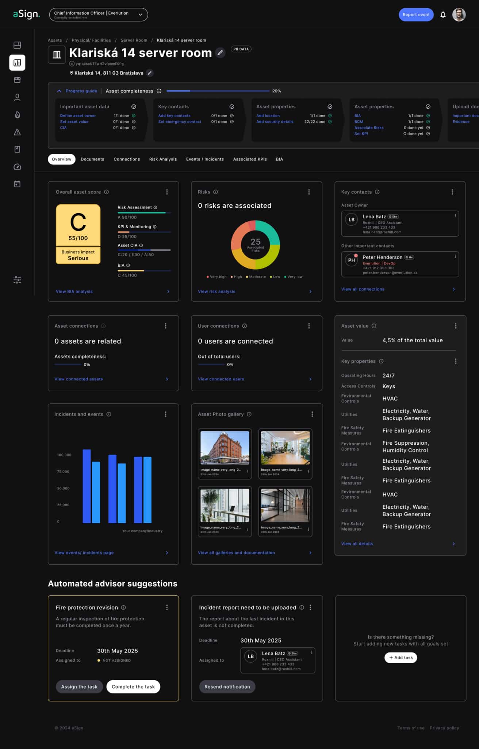Toggle Add security details done check
The height and width of the screenshot is (749, 479).
pyautogui.click(x=330, y=122)
